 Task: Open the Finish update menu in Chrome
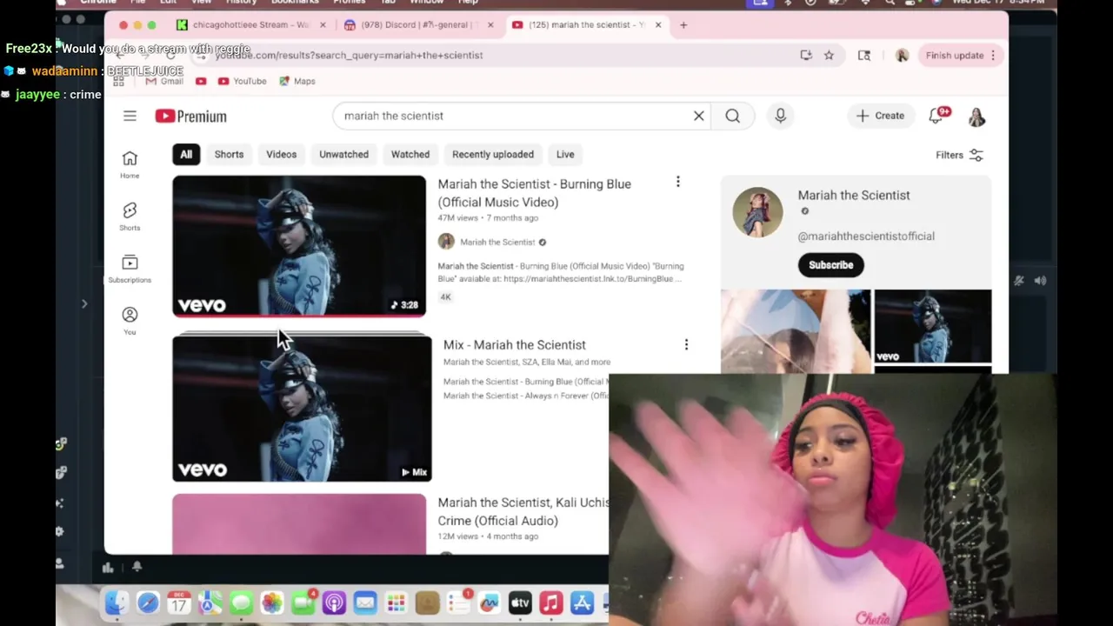pyautogui.click(x=959, y=55)
